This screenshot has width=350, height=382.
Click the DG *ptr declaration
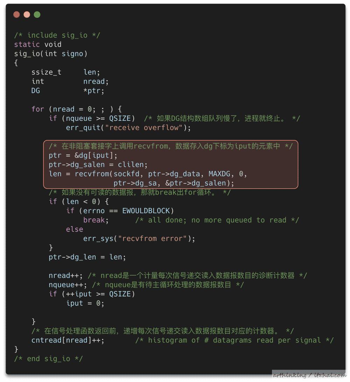point(68,91)
